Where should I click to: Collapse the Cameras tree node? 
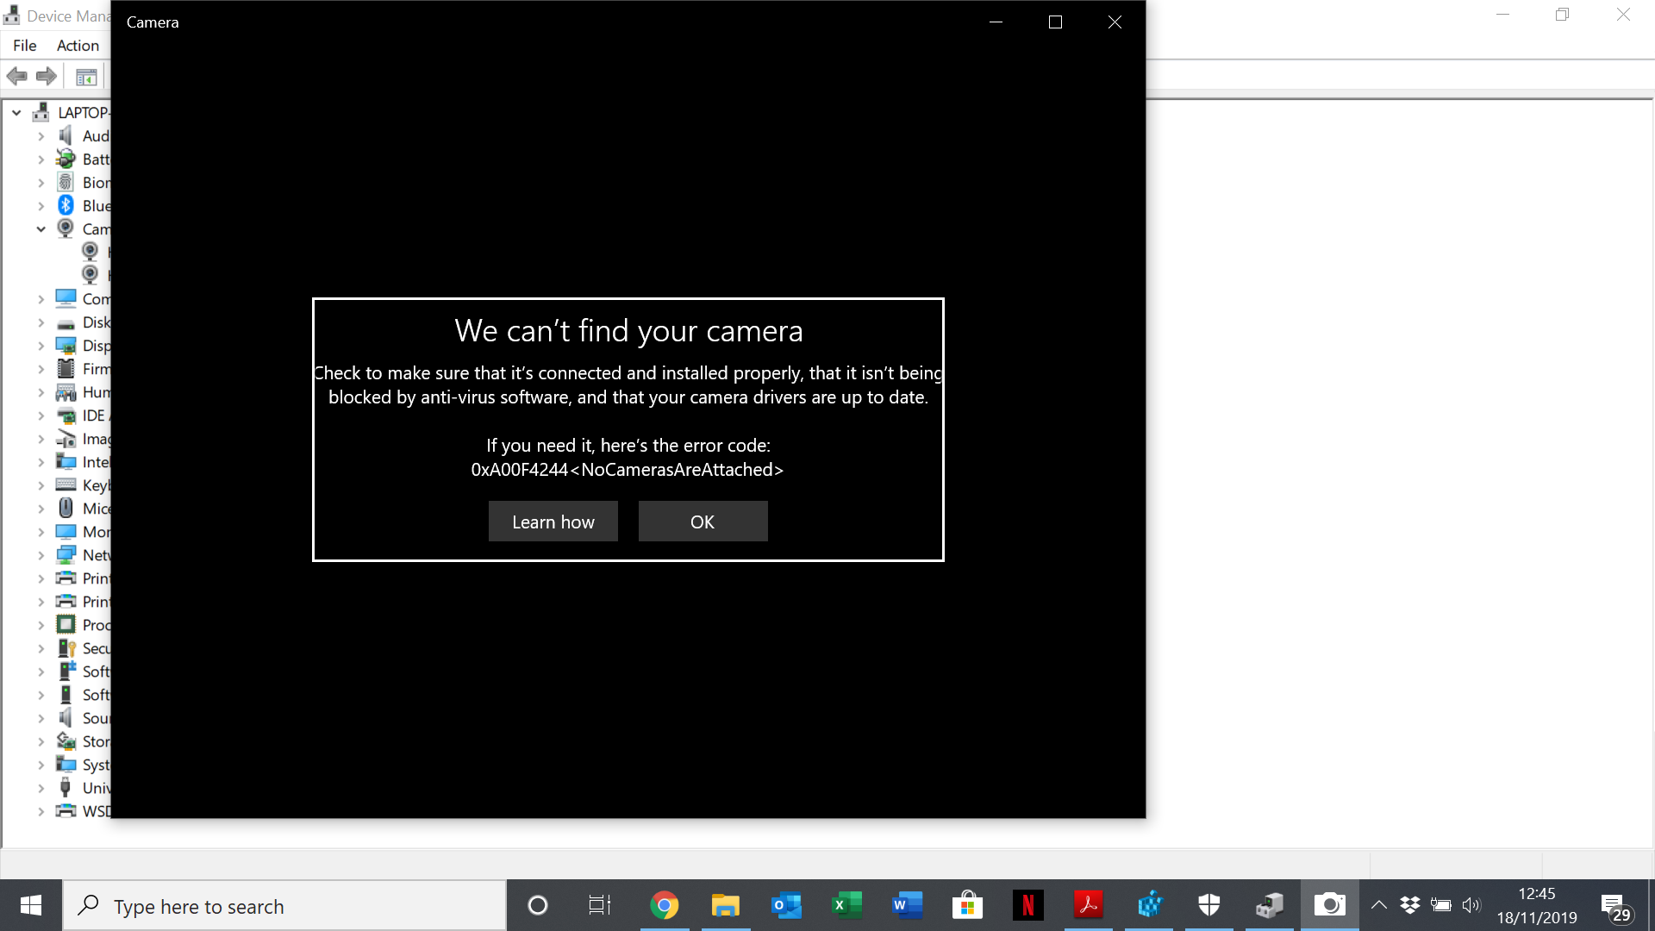[x=41, y=229]
